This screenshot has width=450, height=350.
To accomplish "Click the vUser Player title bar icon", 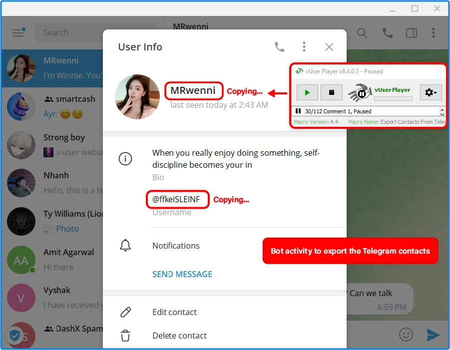I will click(x=299, y=71).
